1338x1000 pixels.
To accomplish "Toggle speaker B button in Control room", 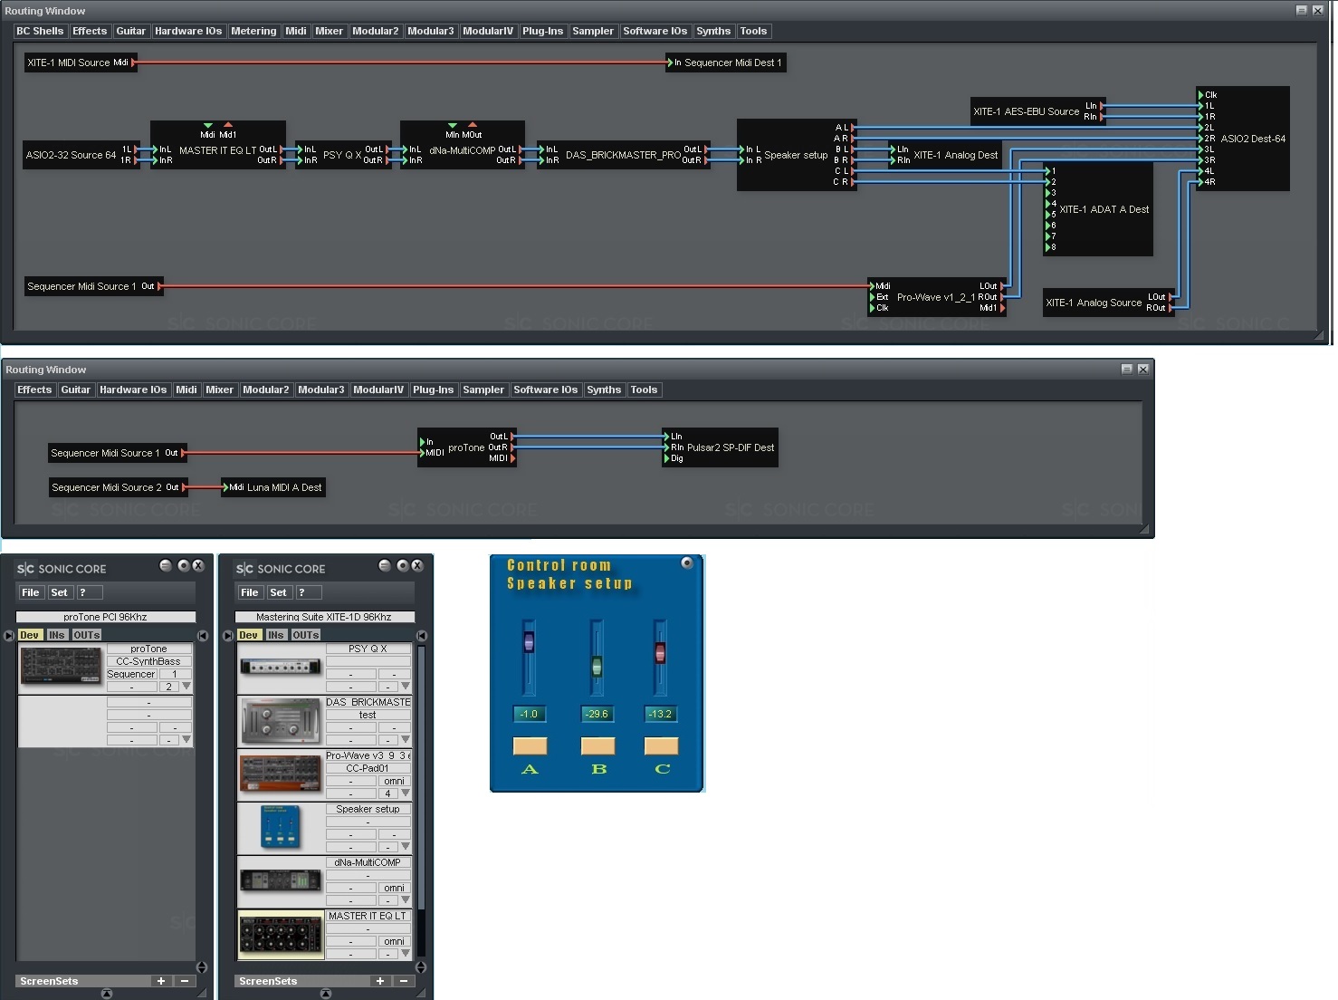I will (x=597, y=745).
